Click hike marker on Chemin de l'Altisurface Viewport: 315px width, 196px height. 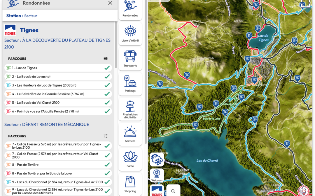point(160,84)
